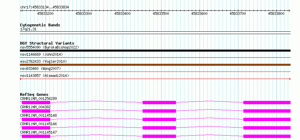Click the black nsv5554090 variant bar
300x140 pixels.
pyautogui.click(x=155, y=51)
